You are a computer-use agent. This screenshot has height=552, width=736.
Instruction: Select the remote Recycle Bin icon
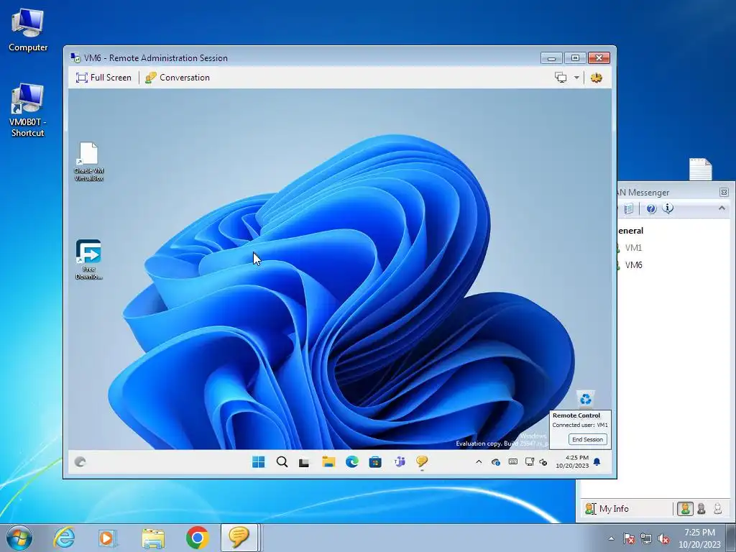coord(585,399)
